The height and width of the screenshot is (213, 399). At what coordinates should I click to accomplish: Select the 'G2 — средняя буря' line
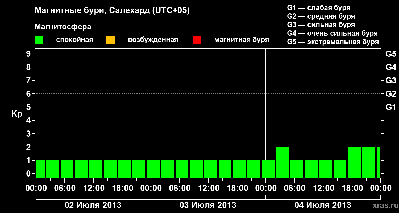tap(321, 16)
